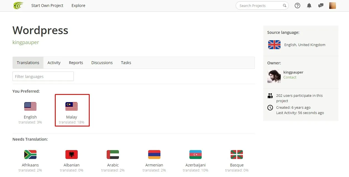Open the notifications bell icon
Viewport: 349px width, 177px height.
pyautogui.click(x=309, y=6)
